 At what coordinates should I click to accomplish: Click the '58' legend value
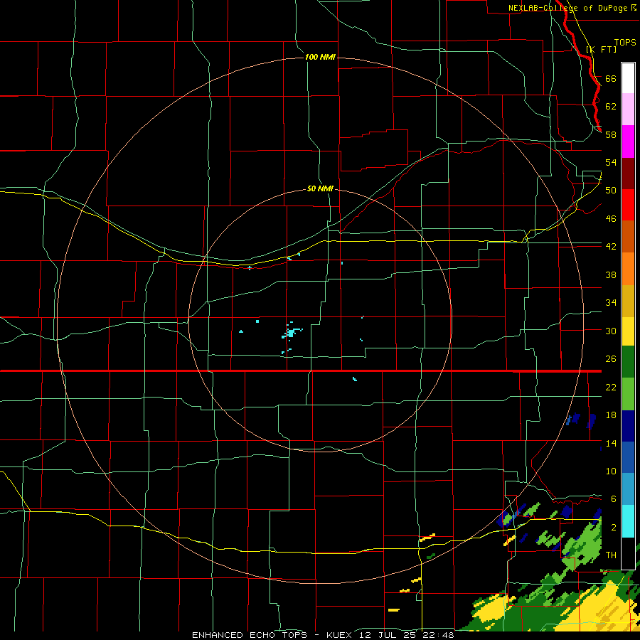[611, 134]
